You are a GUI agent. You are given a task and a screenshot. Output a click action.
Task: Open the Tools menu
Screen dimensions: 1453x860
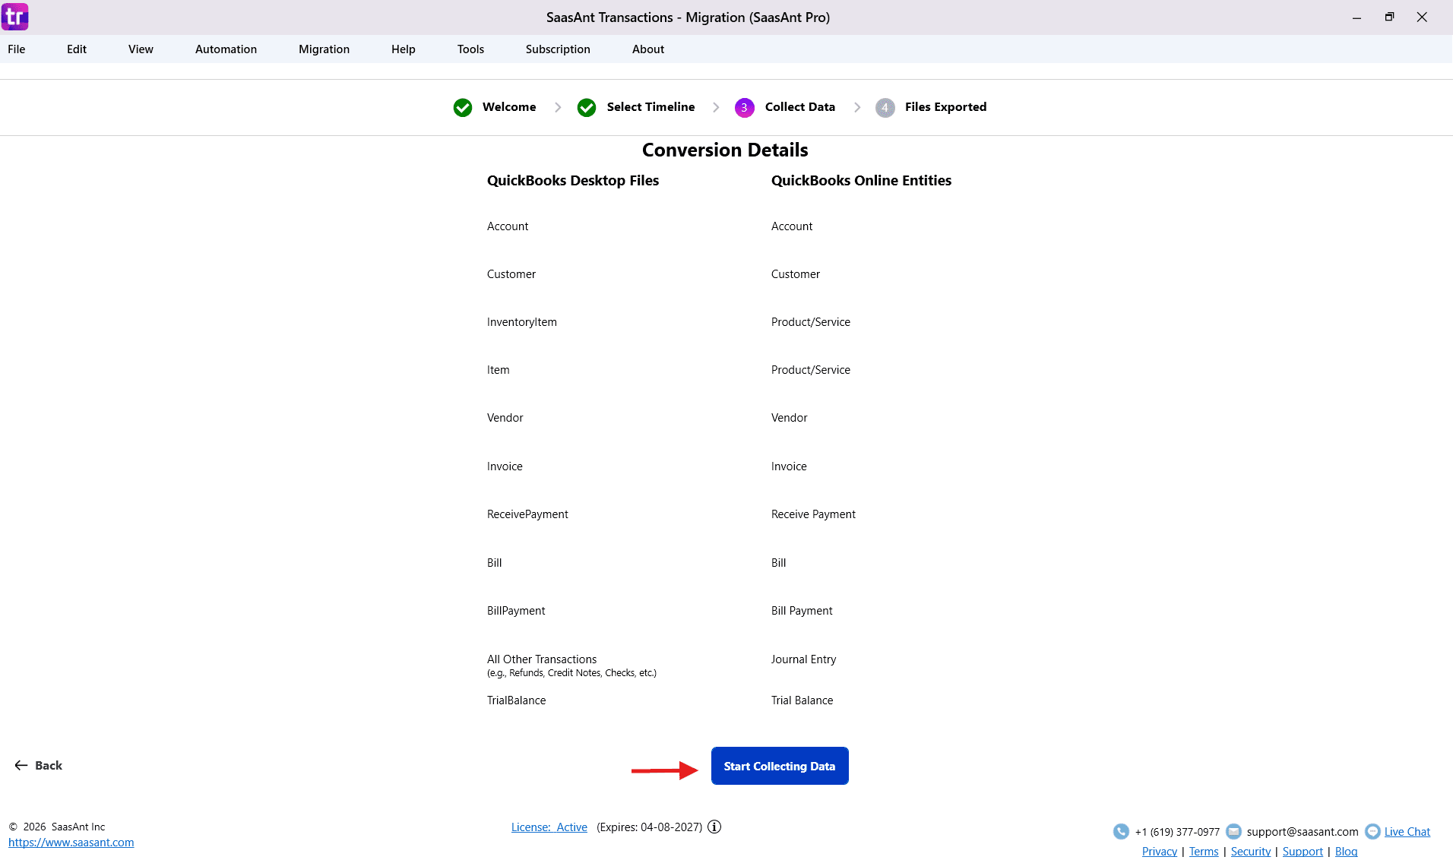(470, 49)
